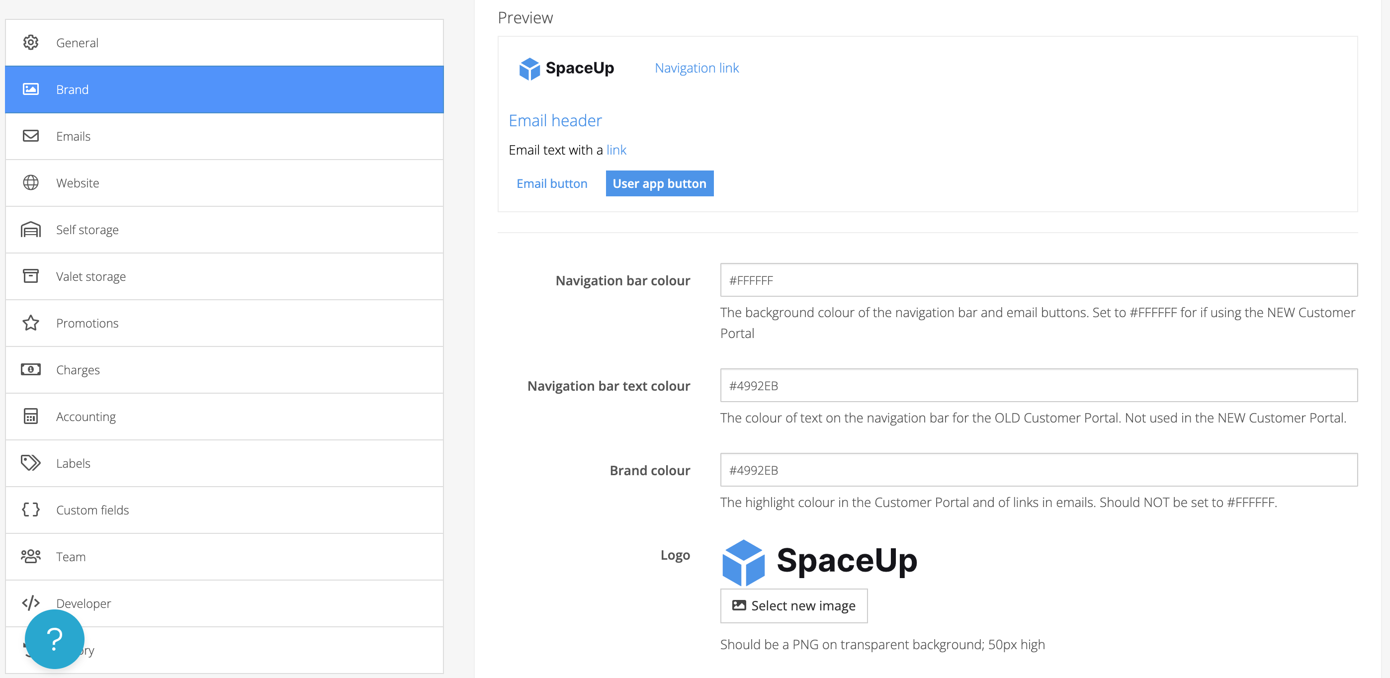This screenshot has width=1390, height=678.
Task: Click the Self storage garage icon
Action: pyautogui.click(x=31, y=229)
